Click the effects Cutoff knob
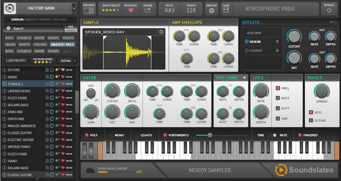Viewport: 341px width, 181px height. [294, 37]
